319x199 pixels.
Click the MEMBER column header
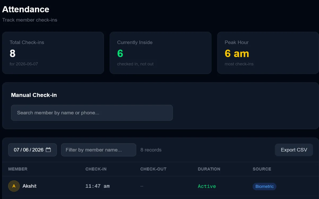(x=18, y=169)
